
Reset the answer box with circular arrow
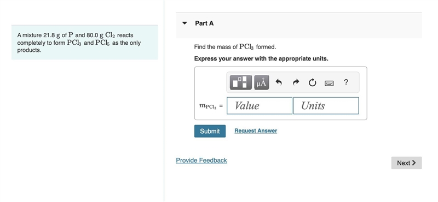click(x=312, y=82)
